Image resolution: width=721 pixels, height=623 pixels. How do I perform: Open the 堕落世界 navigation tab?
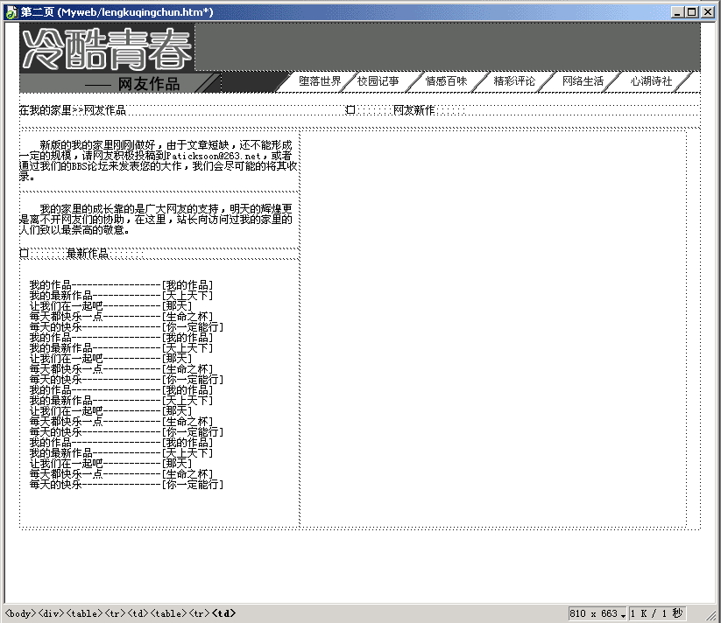pos(320,81)
